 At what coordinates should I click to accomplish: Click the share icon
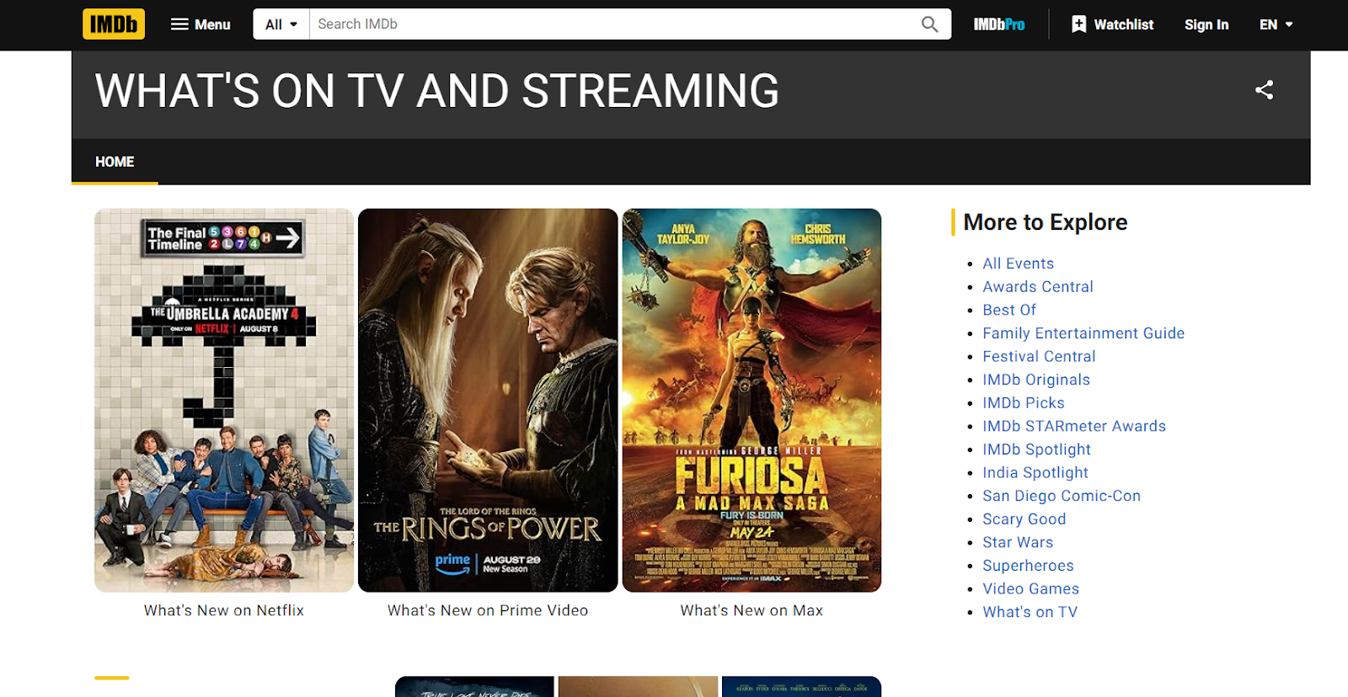1264,90
